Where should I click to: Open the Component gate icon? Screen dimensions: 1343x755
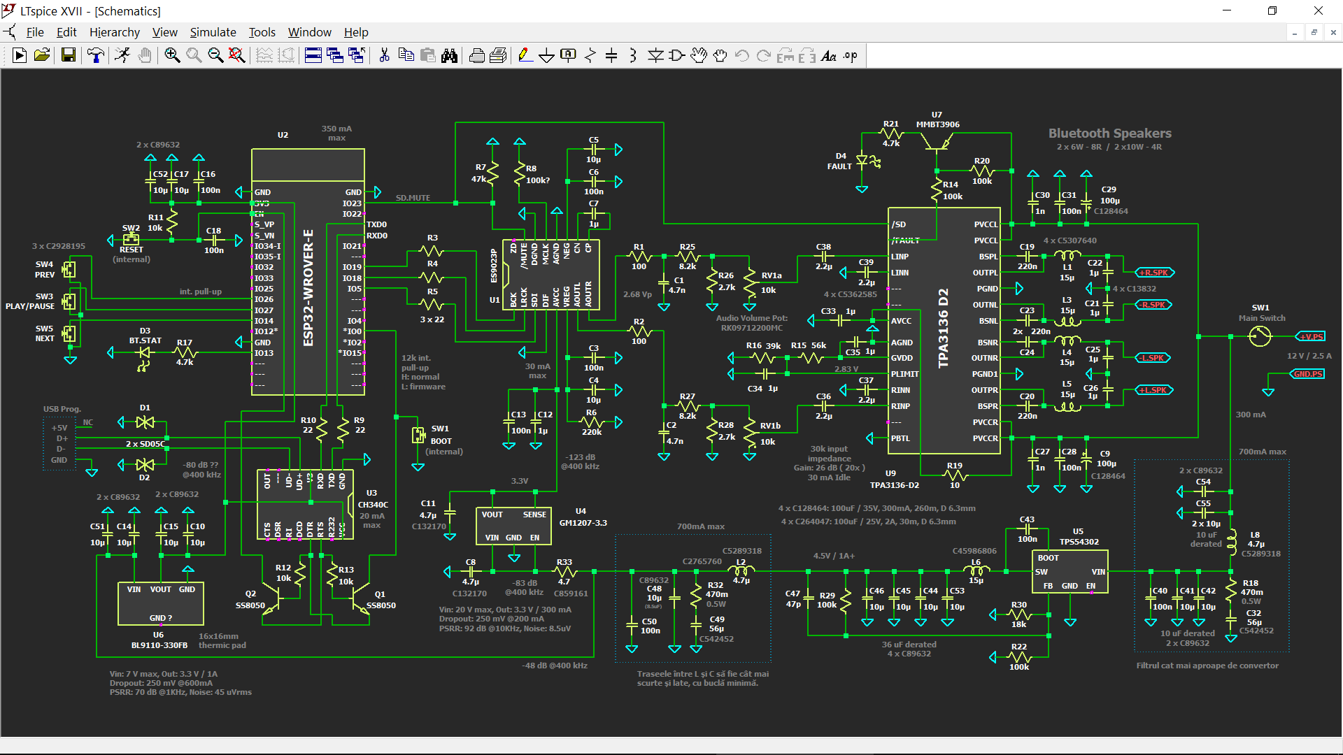[x=677, y=55]
